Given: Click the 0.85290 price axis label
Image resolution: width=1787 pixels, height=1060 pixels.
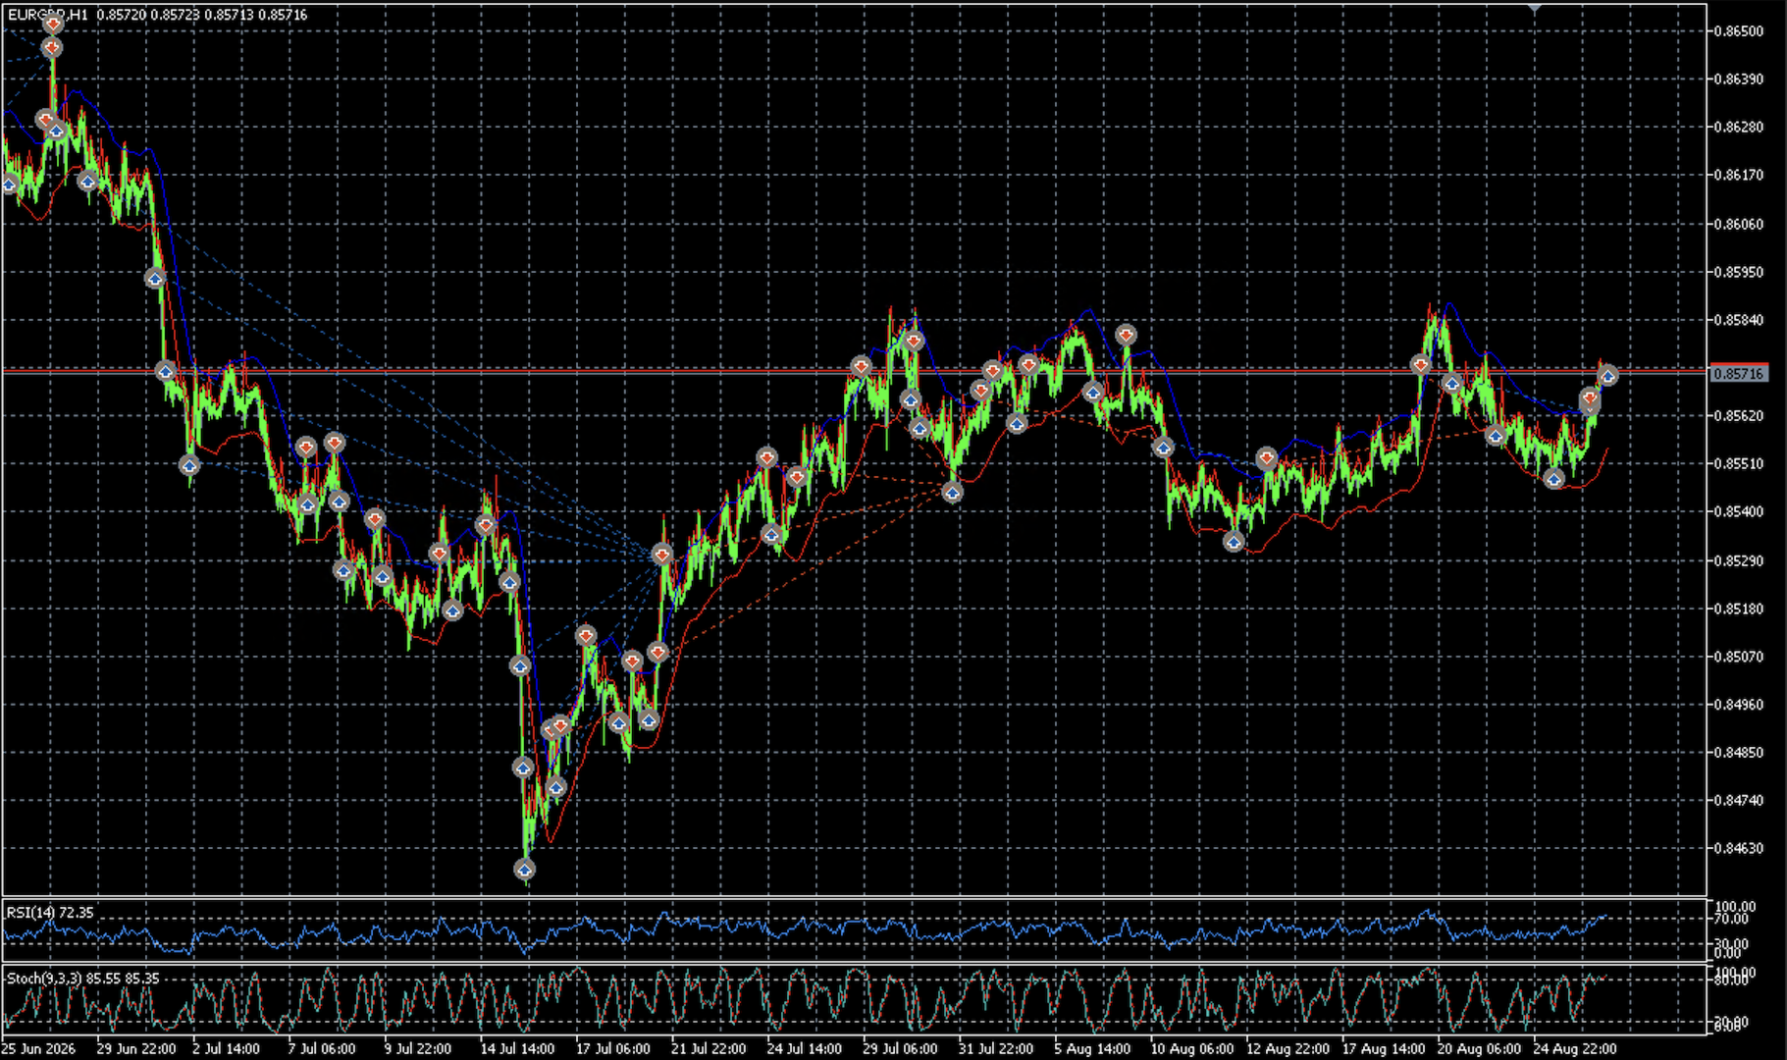Looking at the screenshot, I should click(1738, 560).
